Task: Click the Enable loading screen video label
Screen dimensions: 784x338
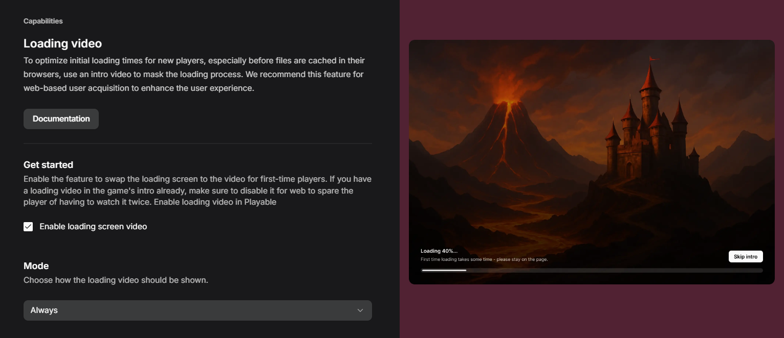Action: (x=93, y=227)
